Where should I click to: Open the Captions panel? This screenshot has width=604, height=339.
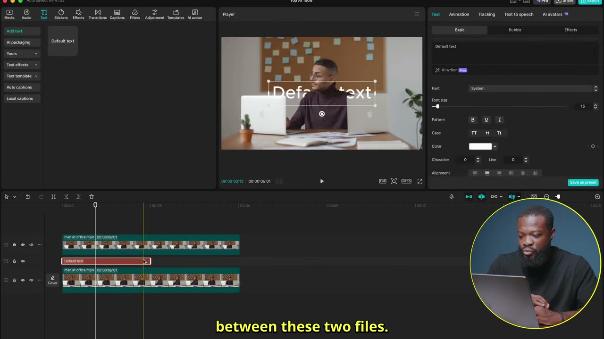coord(117,15)
